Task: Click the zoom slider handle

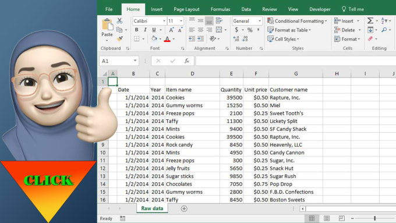Action: [375, 218]
